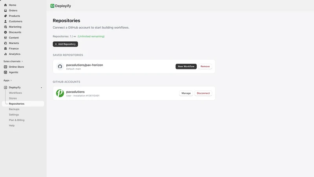Viewport: 314px width, 177px height.
Task: Click the GitHub icon beside pax-horizon
Action: tap(60, 66)
